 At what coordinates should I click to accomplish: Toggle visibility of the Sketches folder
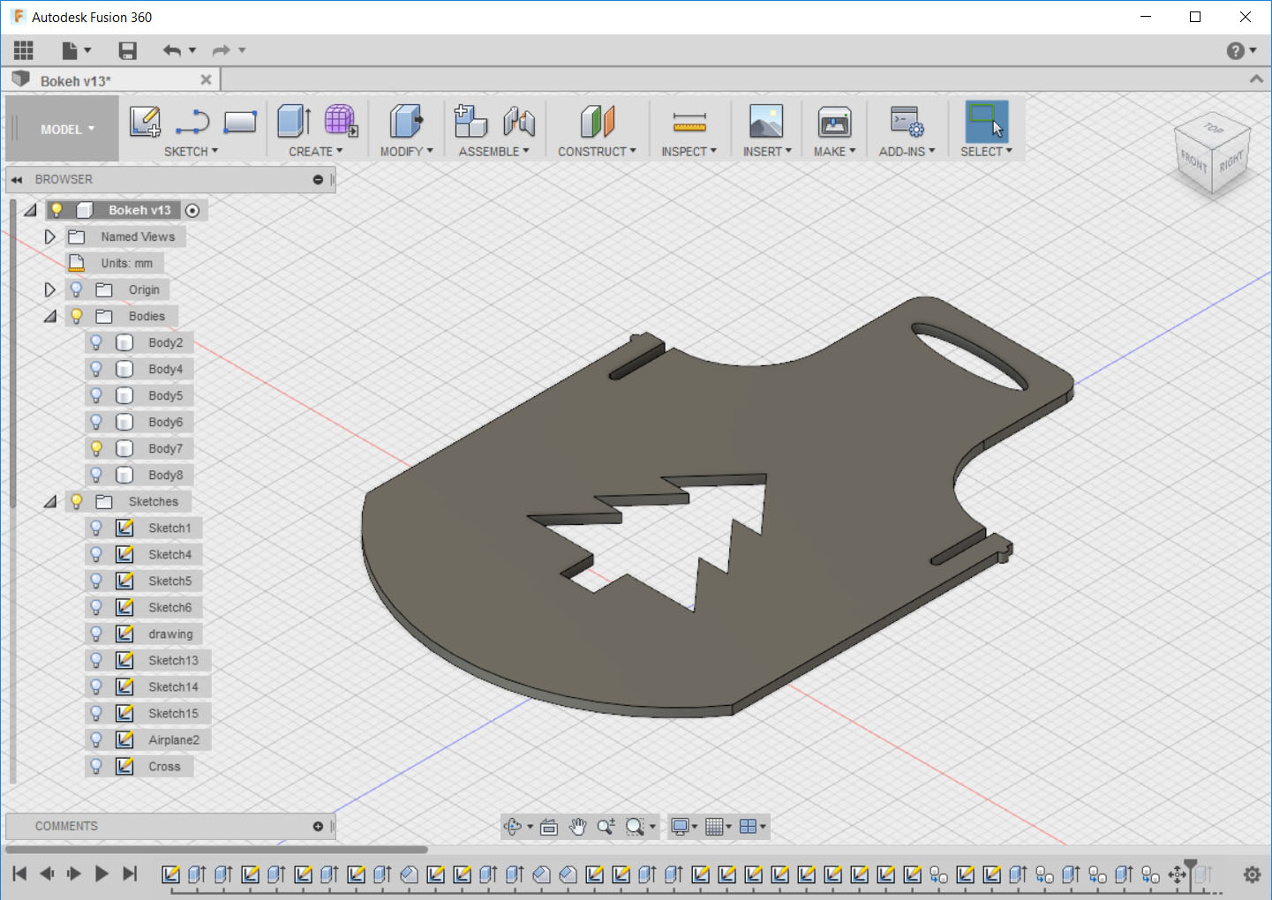(x=77, y=501)
